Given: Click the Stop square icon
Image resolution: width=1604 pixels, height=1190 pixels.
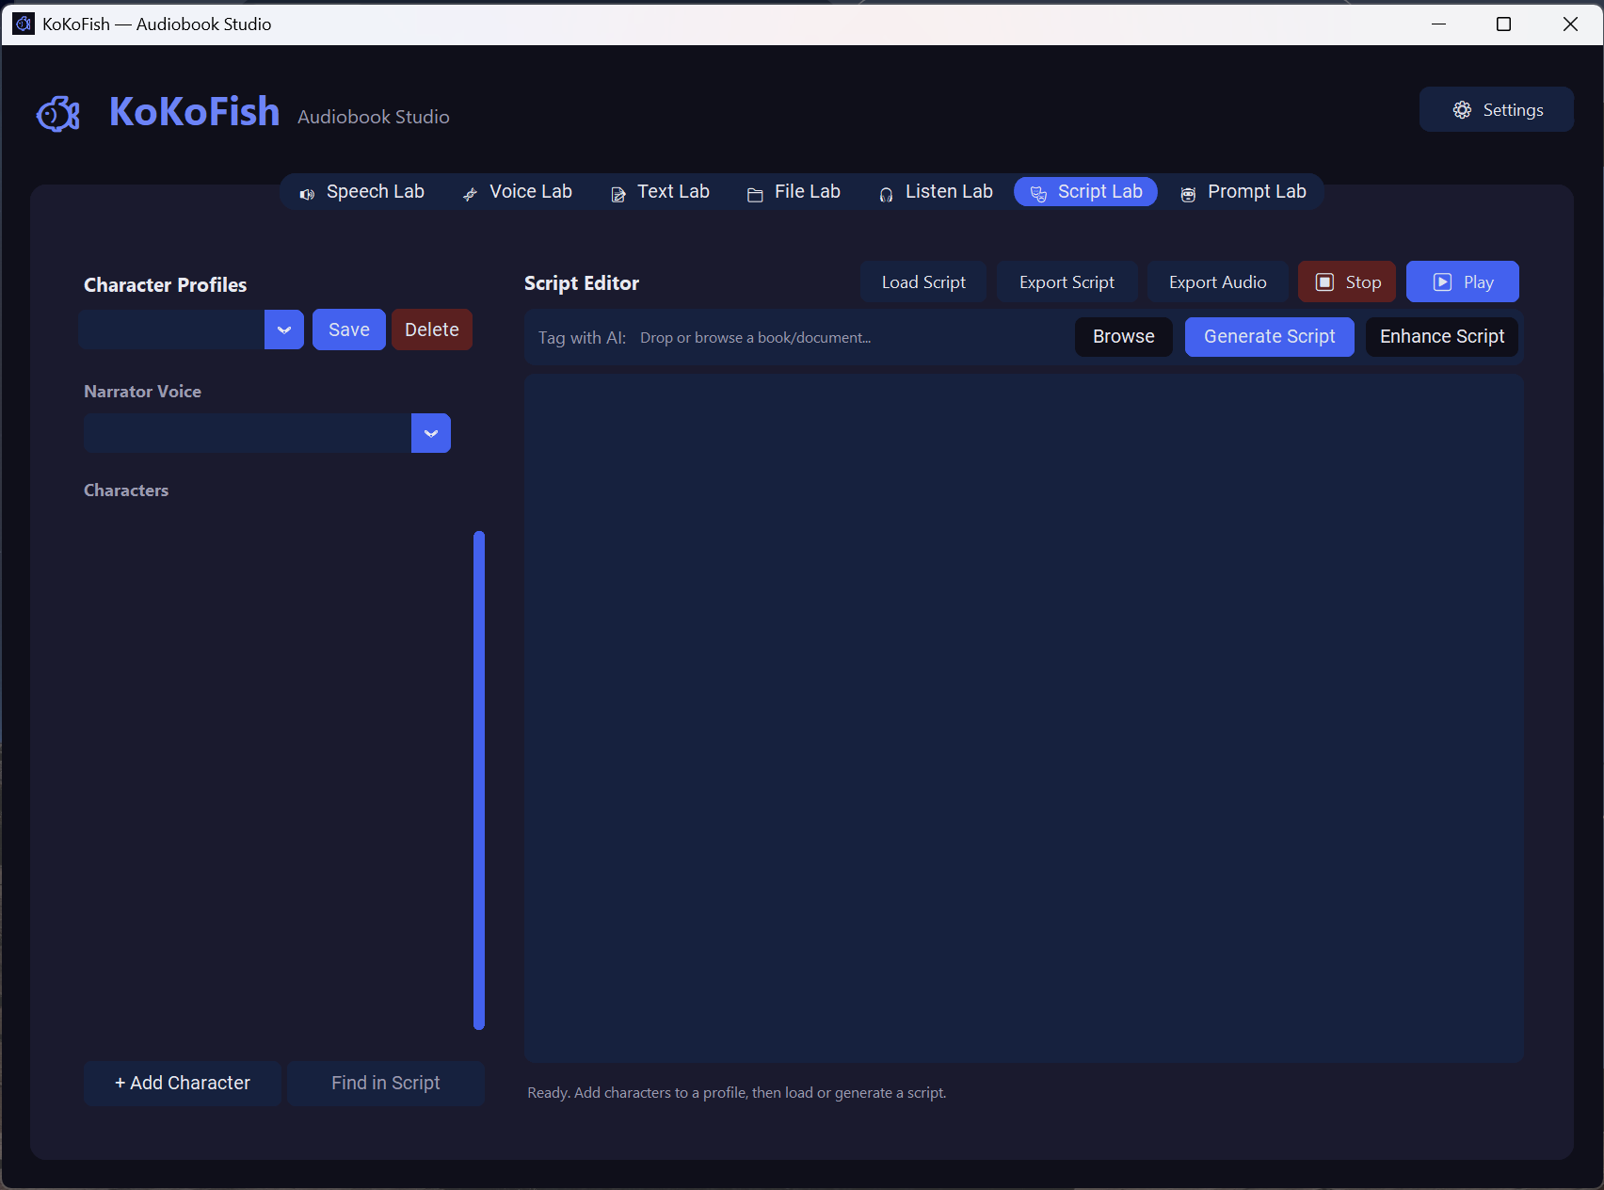Looking at the screenshot, I should [x=1324, y=282].
